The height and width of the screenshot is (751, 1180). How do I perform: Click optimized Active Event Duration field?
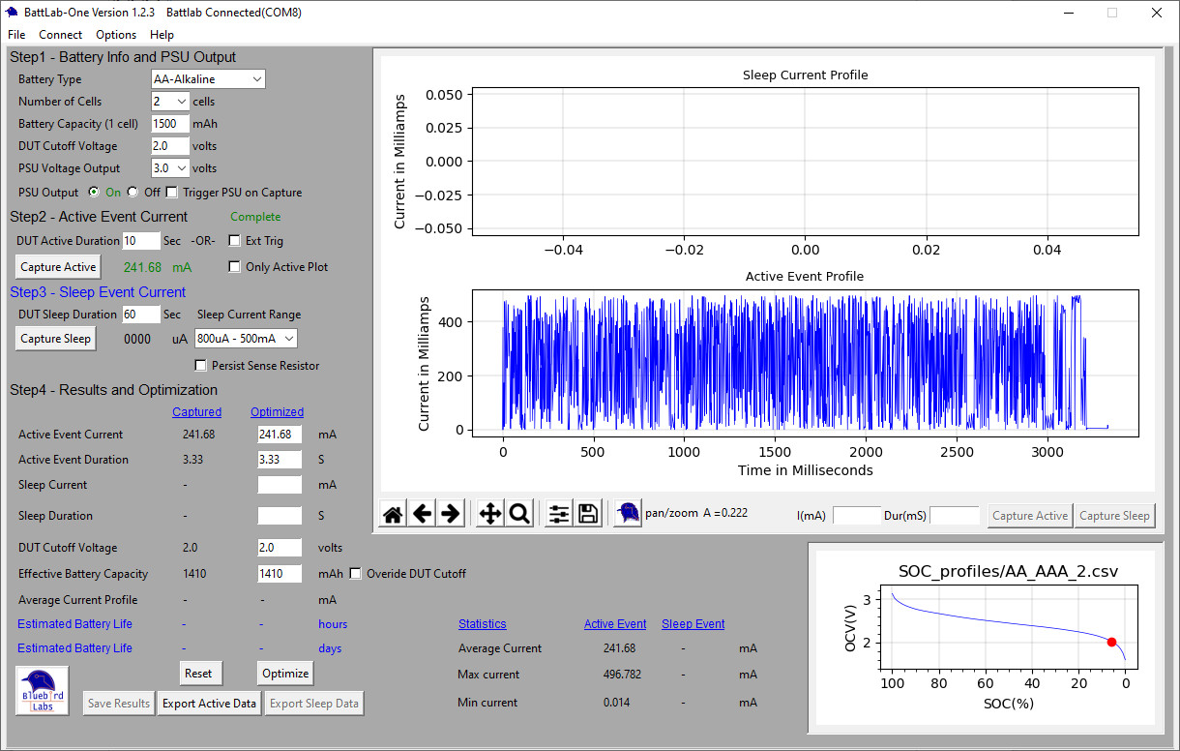(280, 459)
